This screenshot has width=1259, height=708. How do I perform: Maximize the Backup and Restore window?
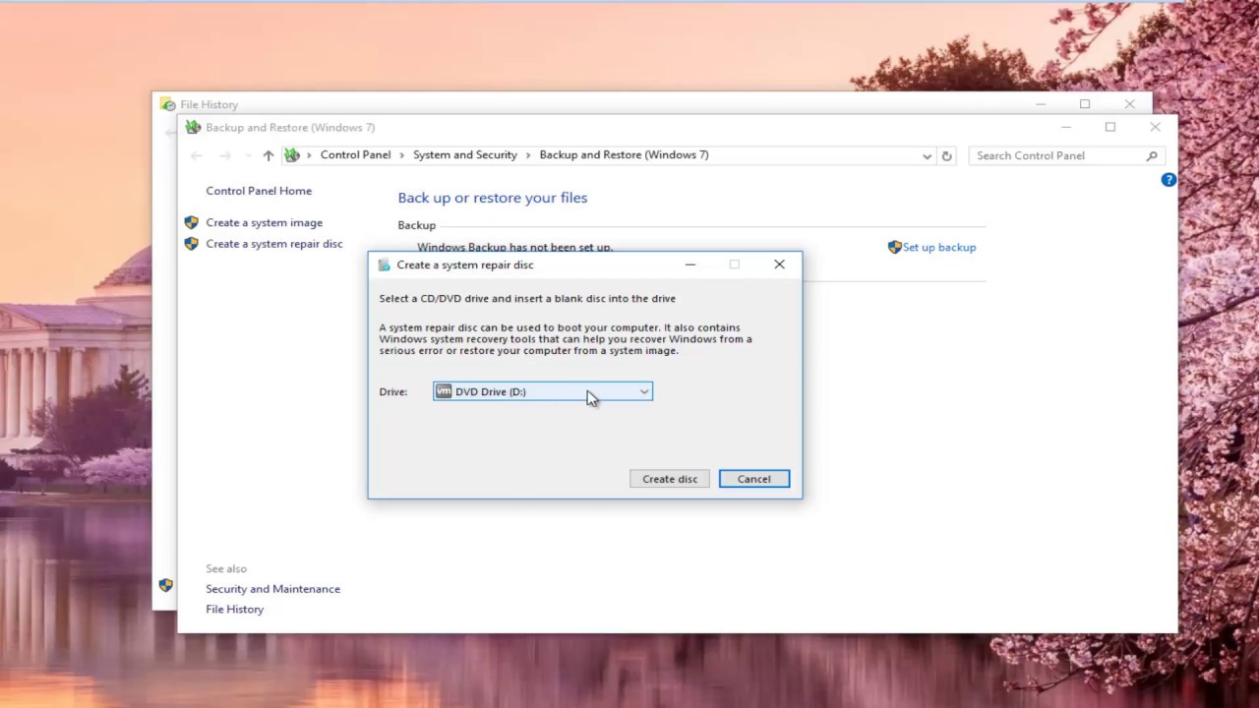1109,127
